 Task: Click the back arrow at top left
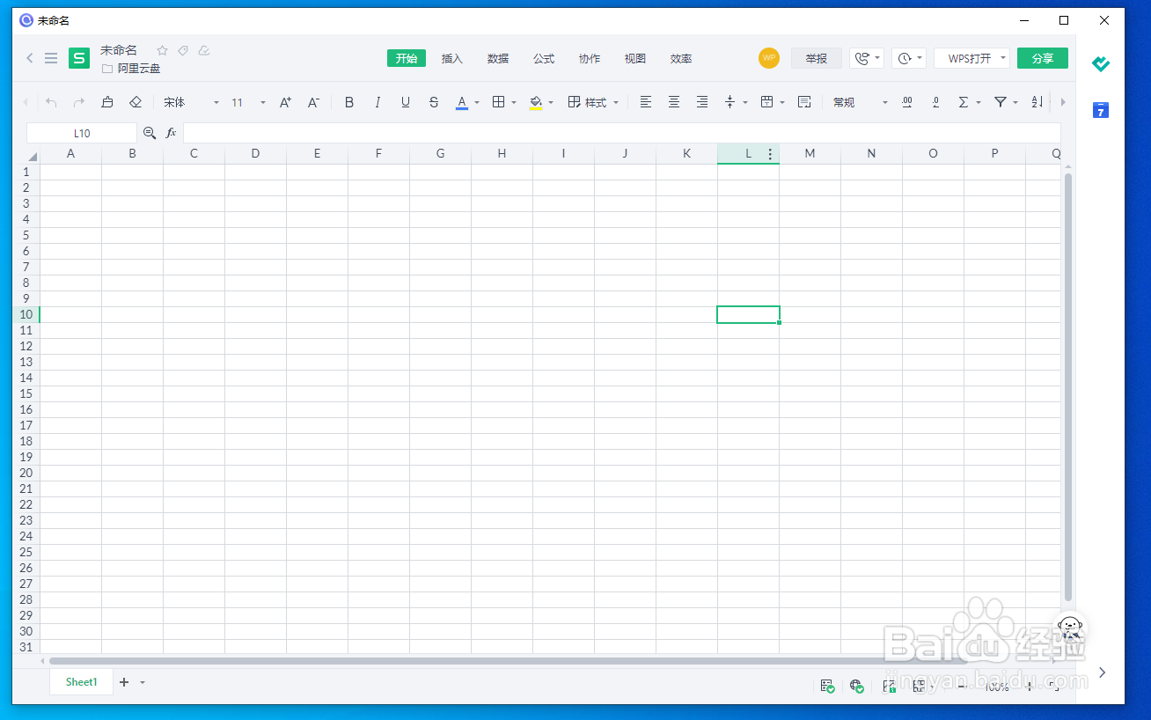pos(30,58)
